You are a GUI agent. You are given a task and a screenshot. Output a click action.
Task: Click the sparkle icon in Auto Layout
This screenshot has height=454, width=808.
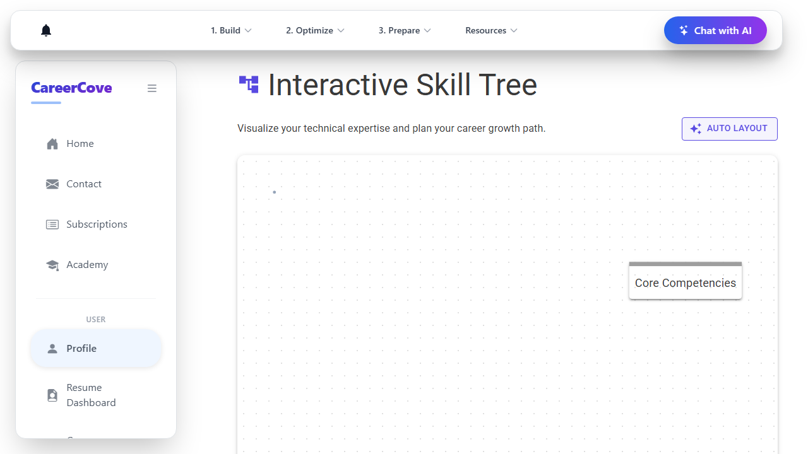696,129
